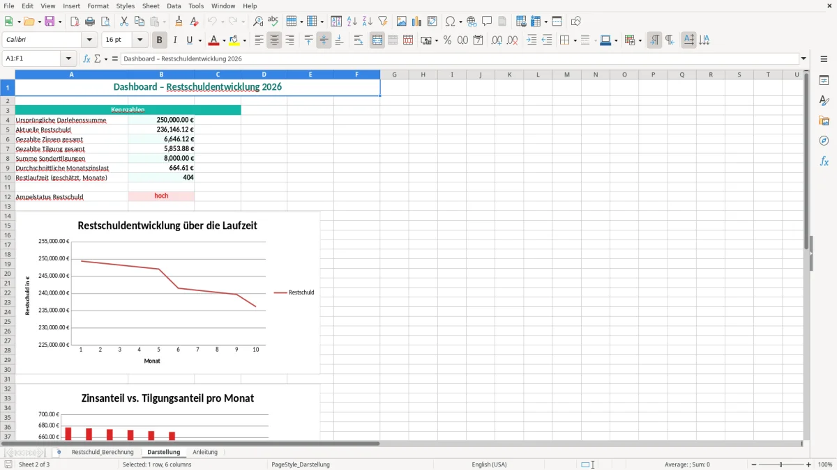Apply the red font color swatch
837x470 pixels.
(x=214, y=40)
